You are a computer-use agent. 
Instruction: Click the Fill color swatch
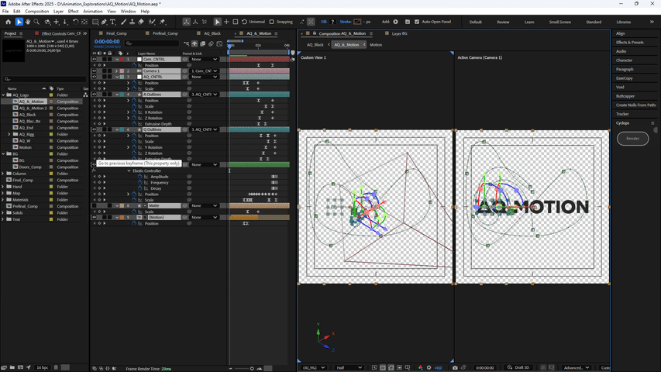click(332, 22)
